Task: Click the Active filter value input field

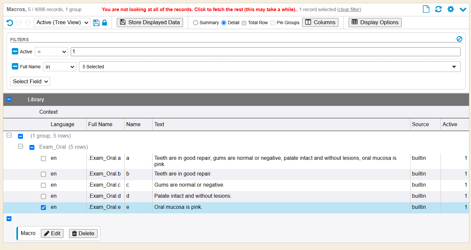Action: tap(265, 52)
